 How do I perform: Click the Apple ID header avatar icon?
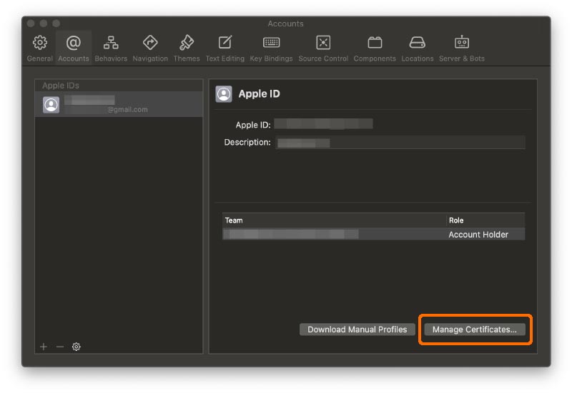point(224,94)
